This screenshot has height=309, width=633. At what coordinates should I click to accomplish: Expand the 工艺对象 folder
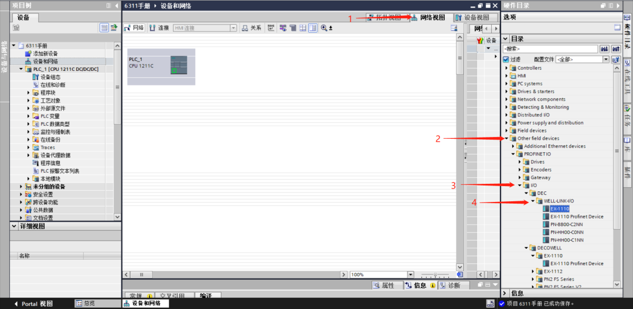point(28,101)
